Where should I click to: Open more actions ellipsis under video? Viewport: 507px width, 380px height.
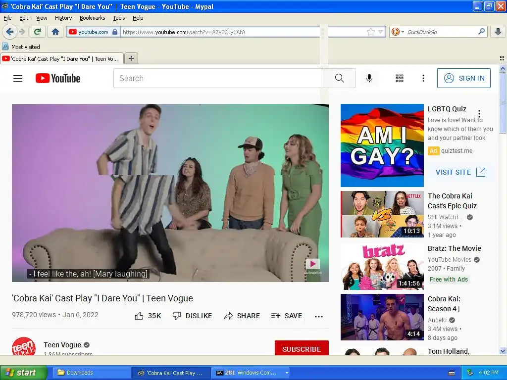pyautogui.click(x=319, y=316)
